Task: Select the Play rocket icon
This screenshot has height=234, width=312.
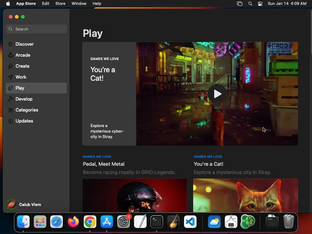Action: [x=10, y=88]
